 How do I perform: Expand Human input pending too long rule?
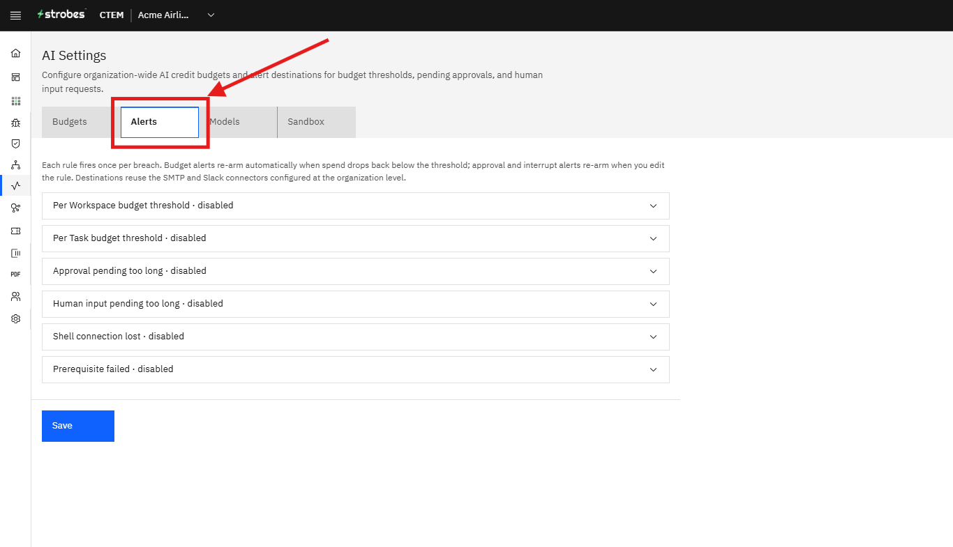tap(356, 304)
